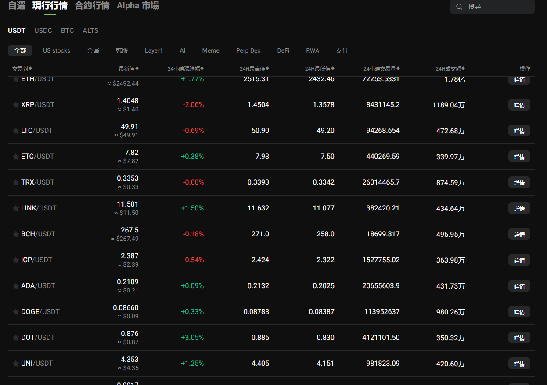Sort by 24H最高價 column

(x=255, y=68)
